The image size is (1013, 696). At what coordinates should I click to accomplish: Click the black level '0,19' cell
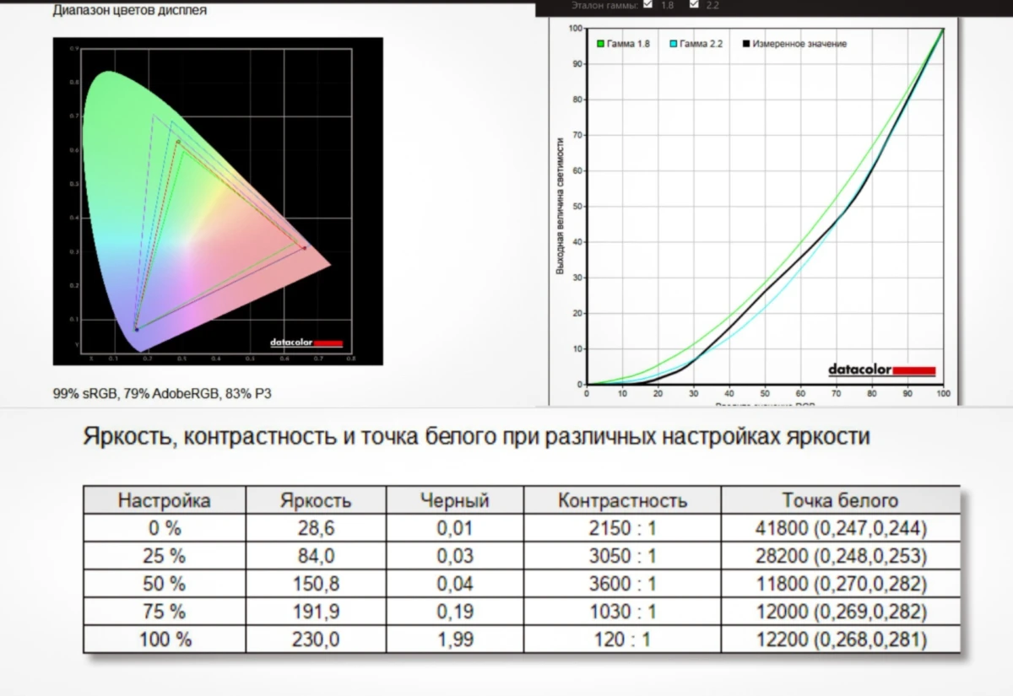tap(454, 611)
